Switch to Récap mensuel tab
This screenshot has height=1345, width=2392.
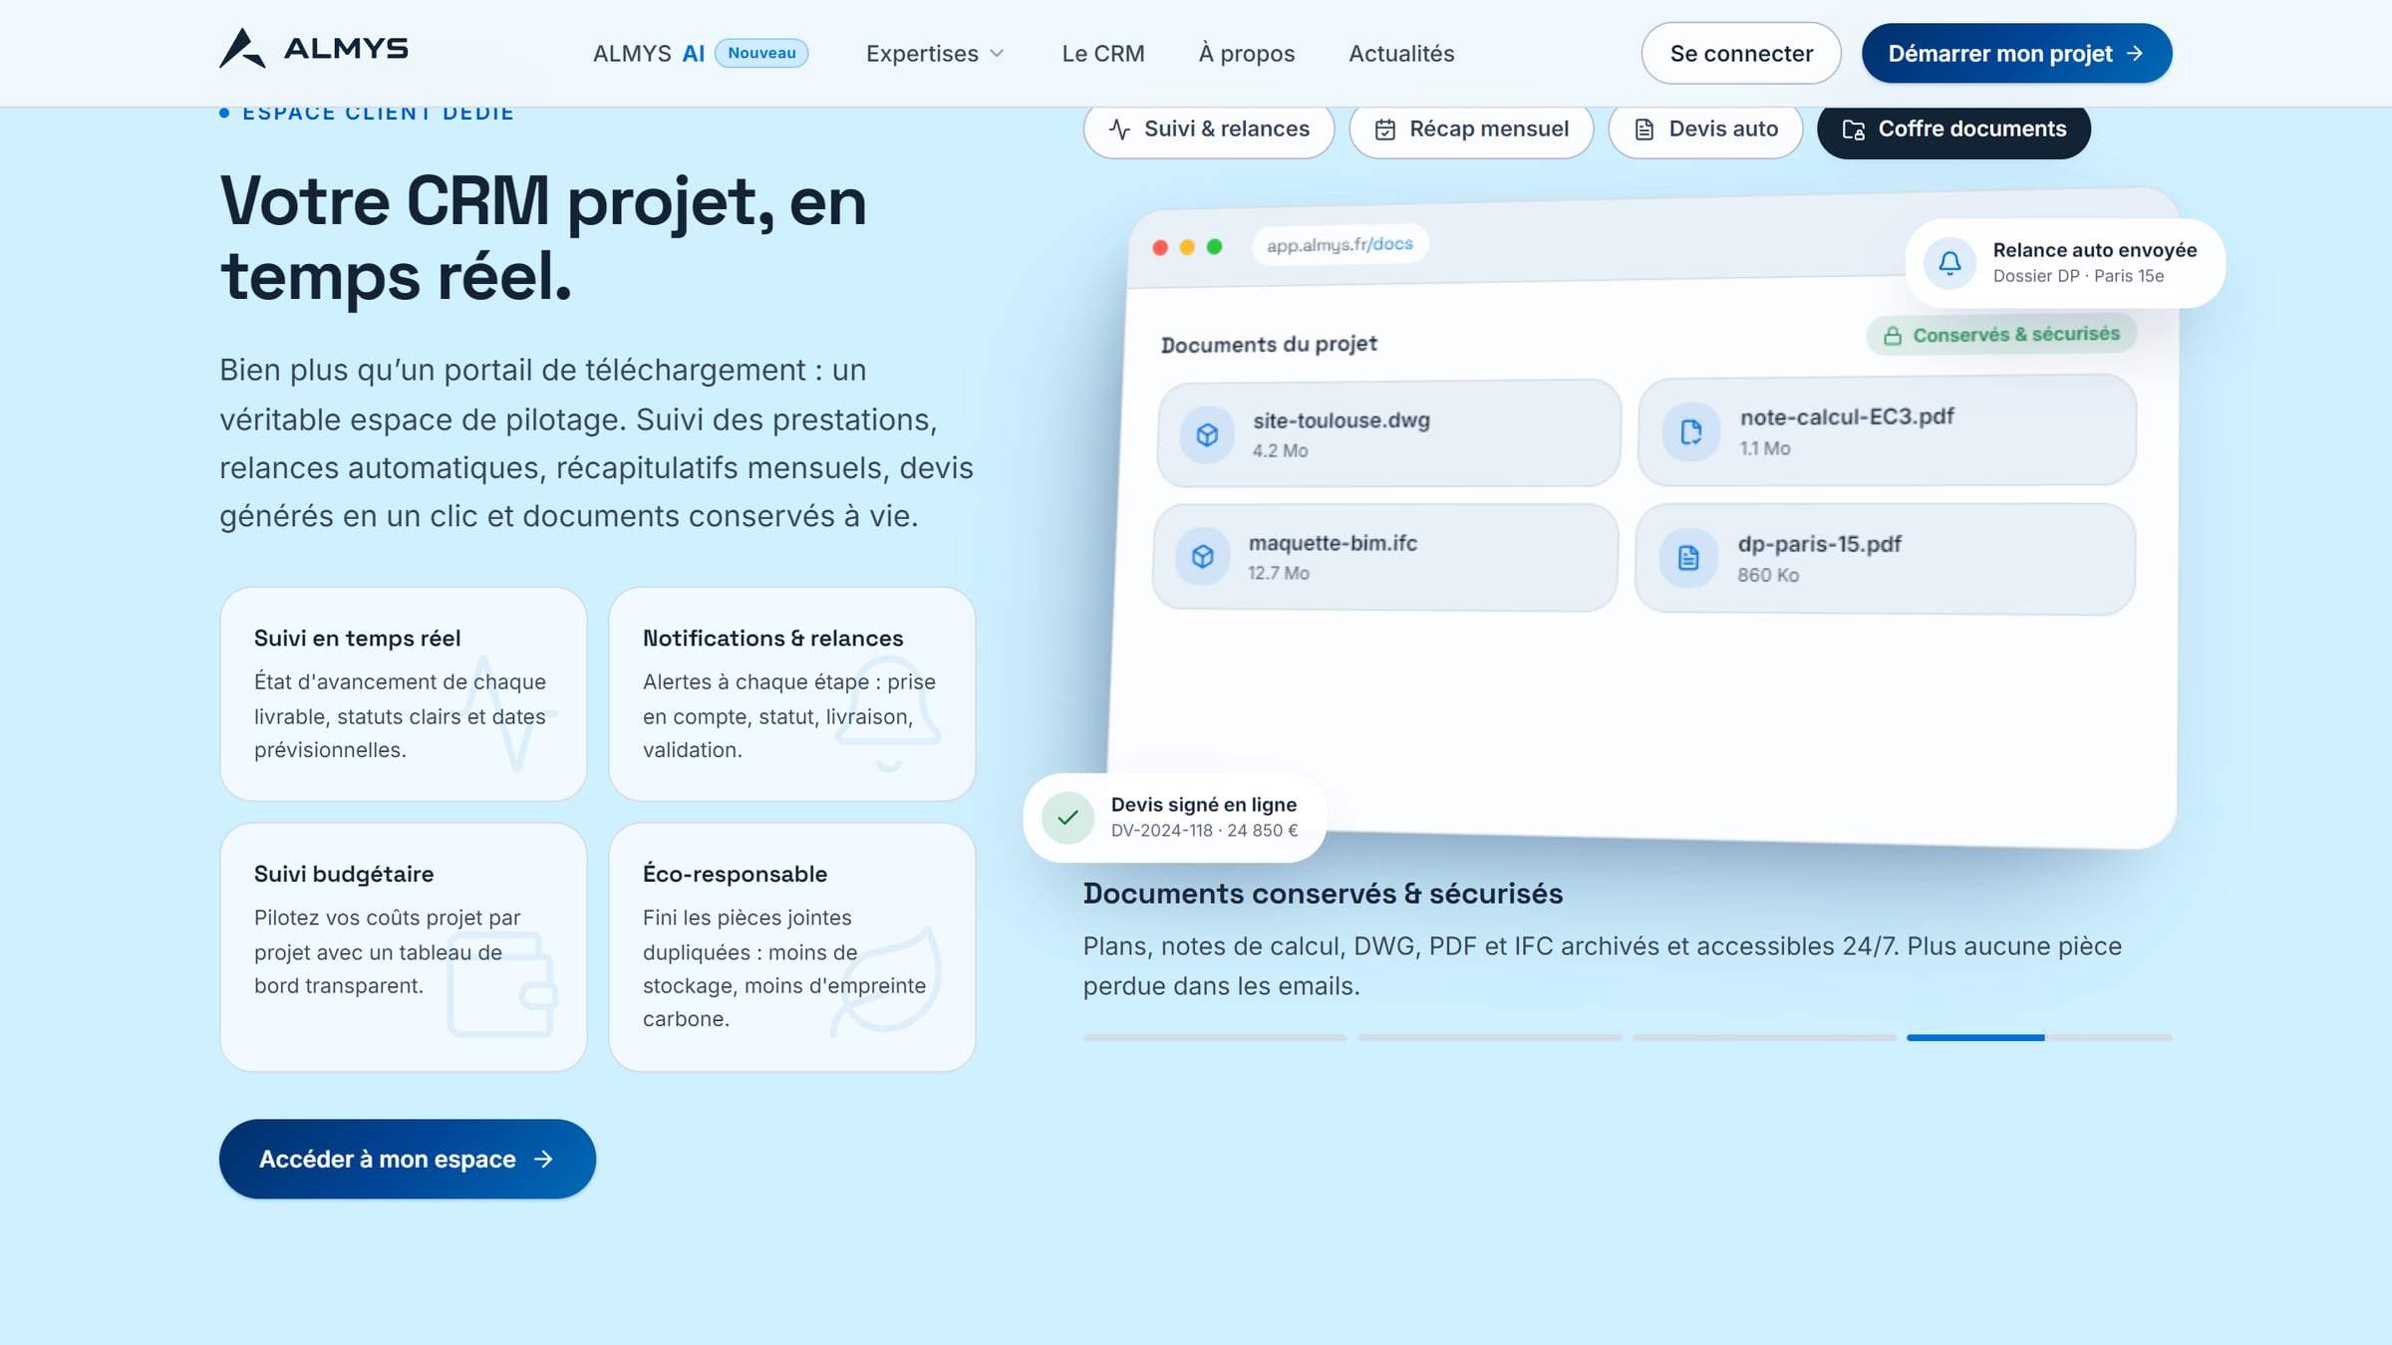click(x=1471, y=130)
